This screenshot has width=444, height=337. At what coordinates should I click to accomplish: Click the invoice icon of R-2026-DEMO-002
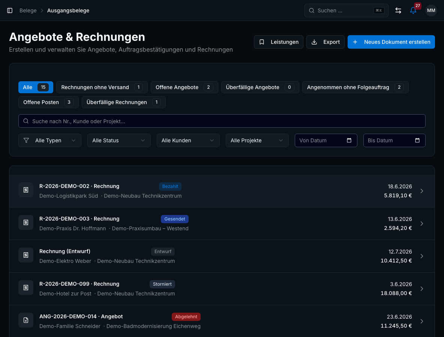coord(26,190)
